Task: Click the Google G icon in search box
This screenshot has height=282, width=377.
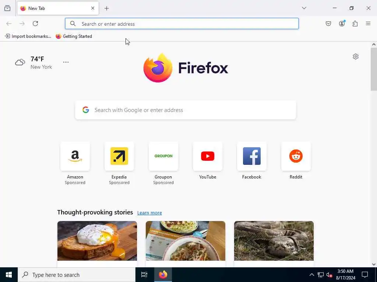Action: (86, 110)
